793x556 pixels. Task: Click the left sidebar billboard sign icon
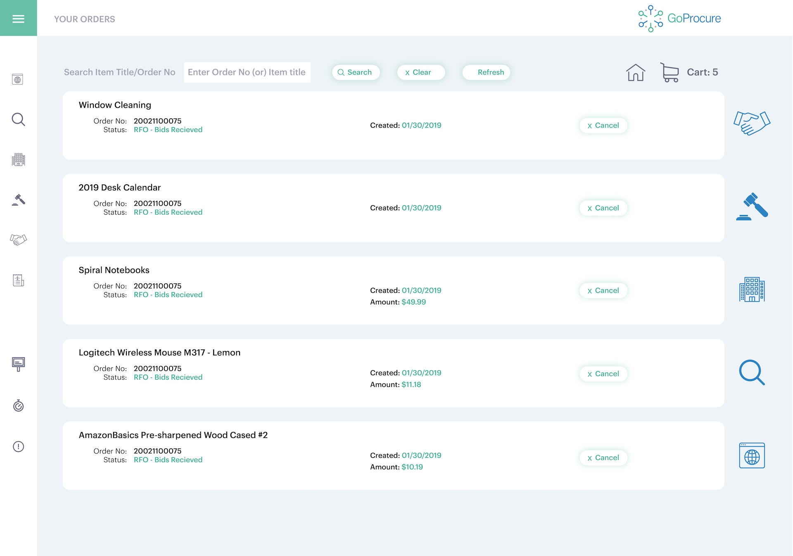[x=18, y=364]
